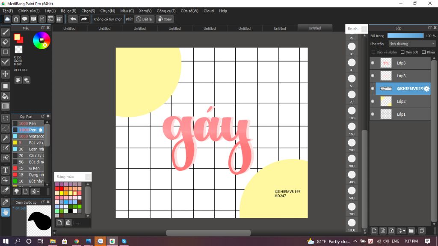This screenshot has height=246, width=438.
Task: Click the download brush from cloud icon
Action: pyautogui.click(x=17, y=191)
